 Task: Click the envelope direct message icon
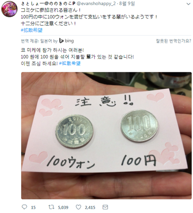tap(105, 207)
